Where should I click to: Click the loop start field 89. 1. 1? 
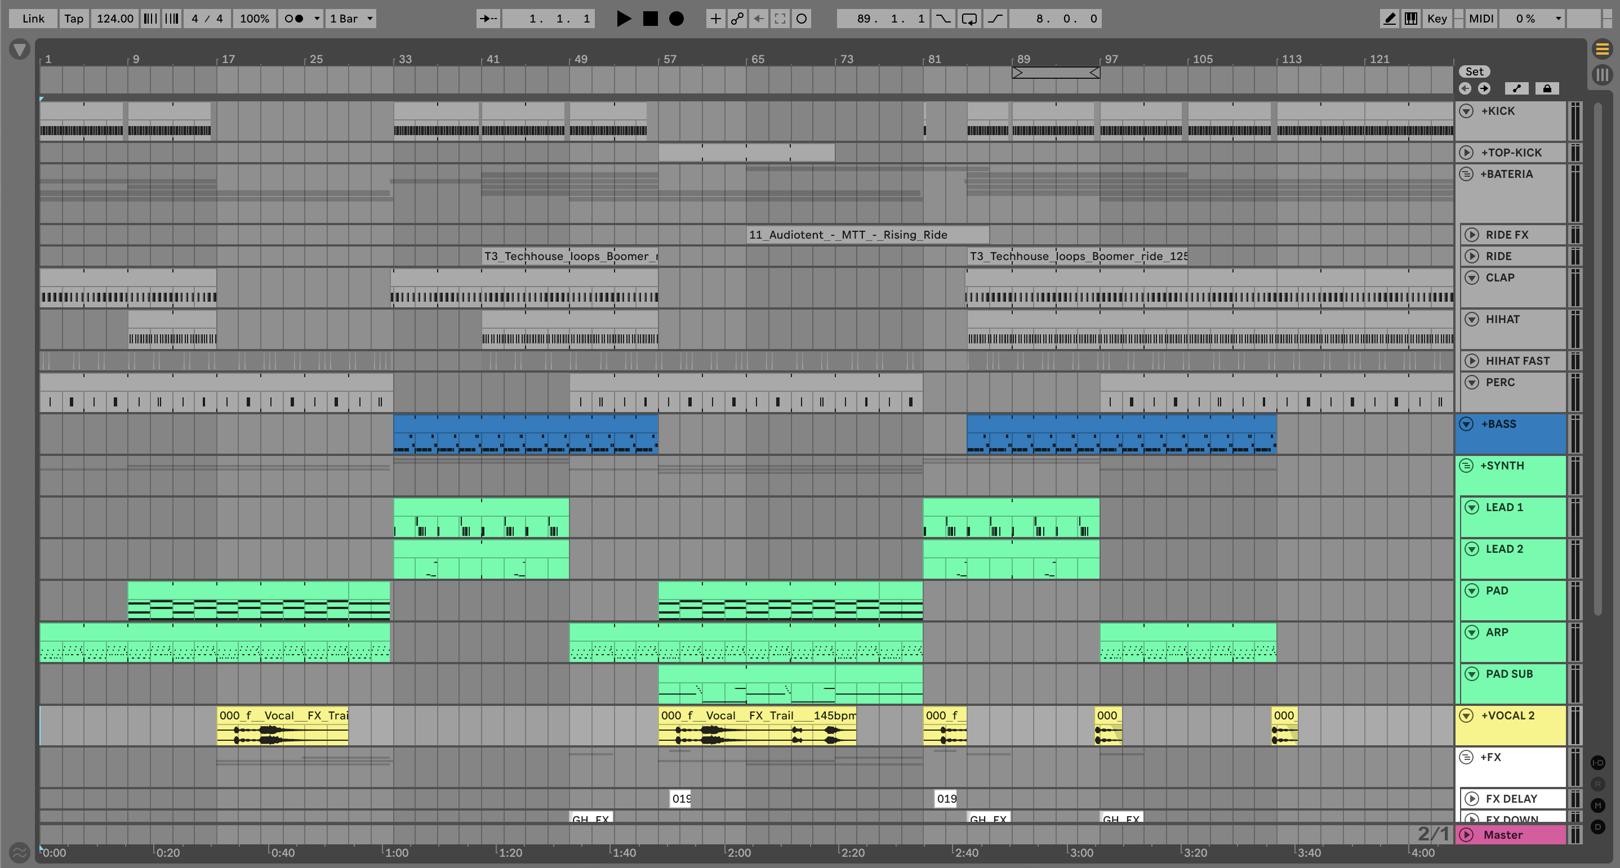(883, 19)
